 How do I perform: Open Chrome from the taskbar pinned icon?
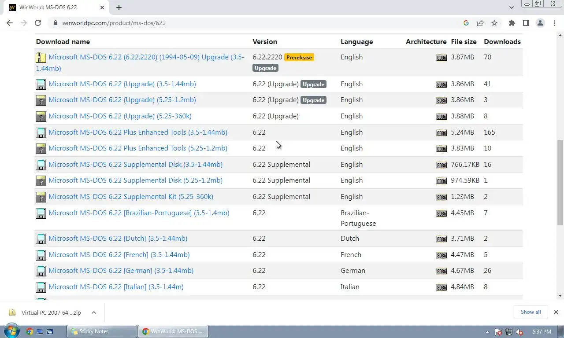[30, 331]
